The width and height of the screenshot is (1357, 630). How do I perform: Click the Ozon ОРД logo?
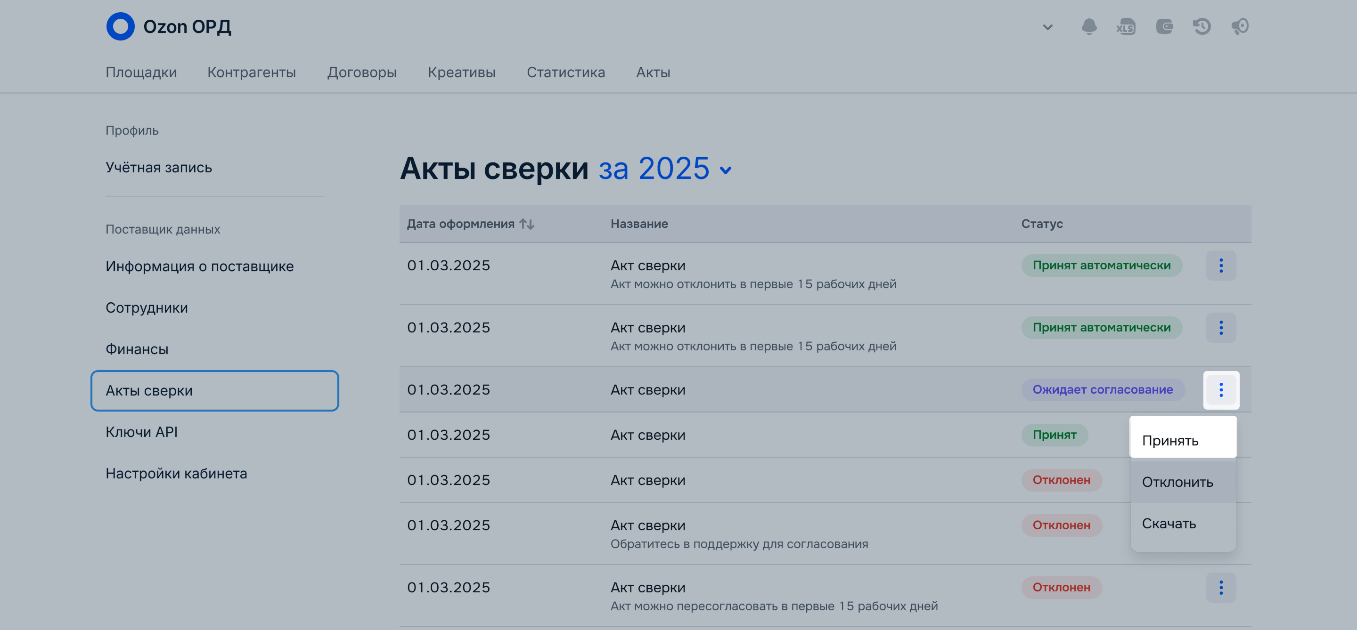169,26
